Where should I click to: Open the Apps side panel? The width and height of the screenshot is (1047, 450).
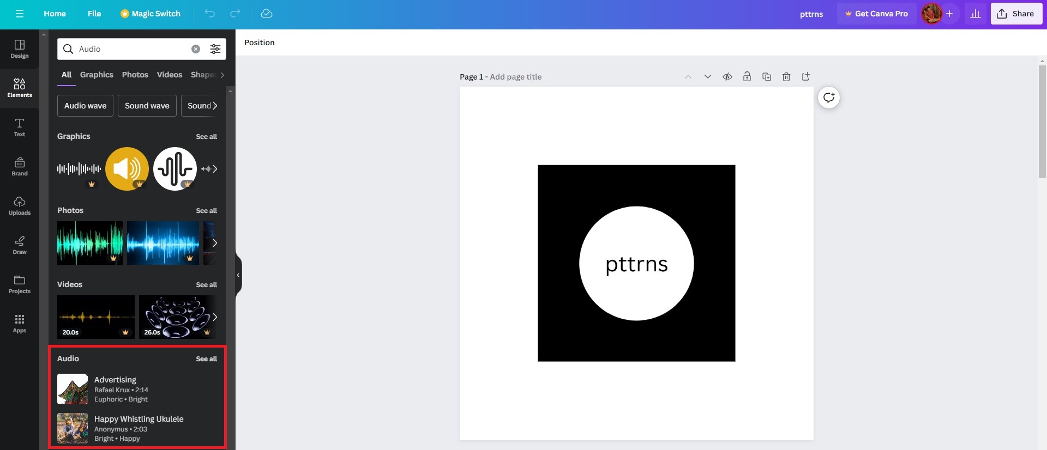point(20,324)
